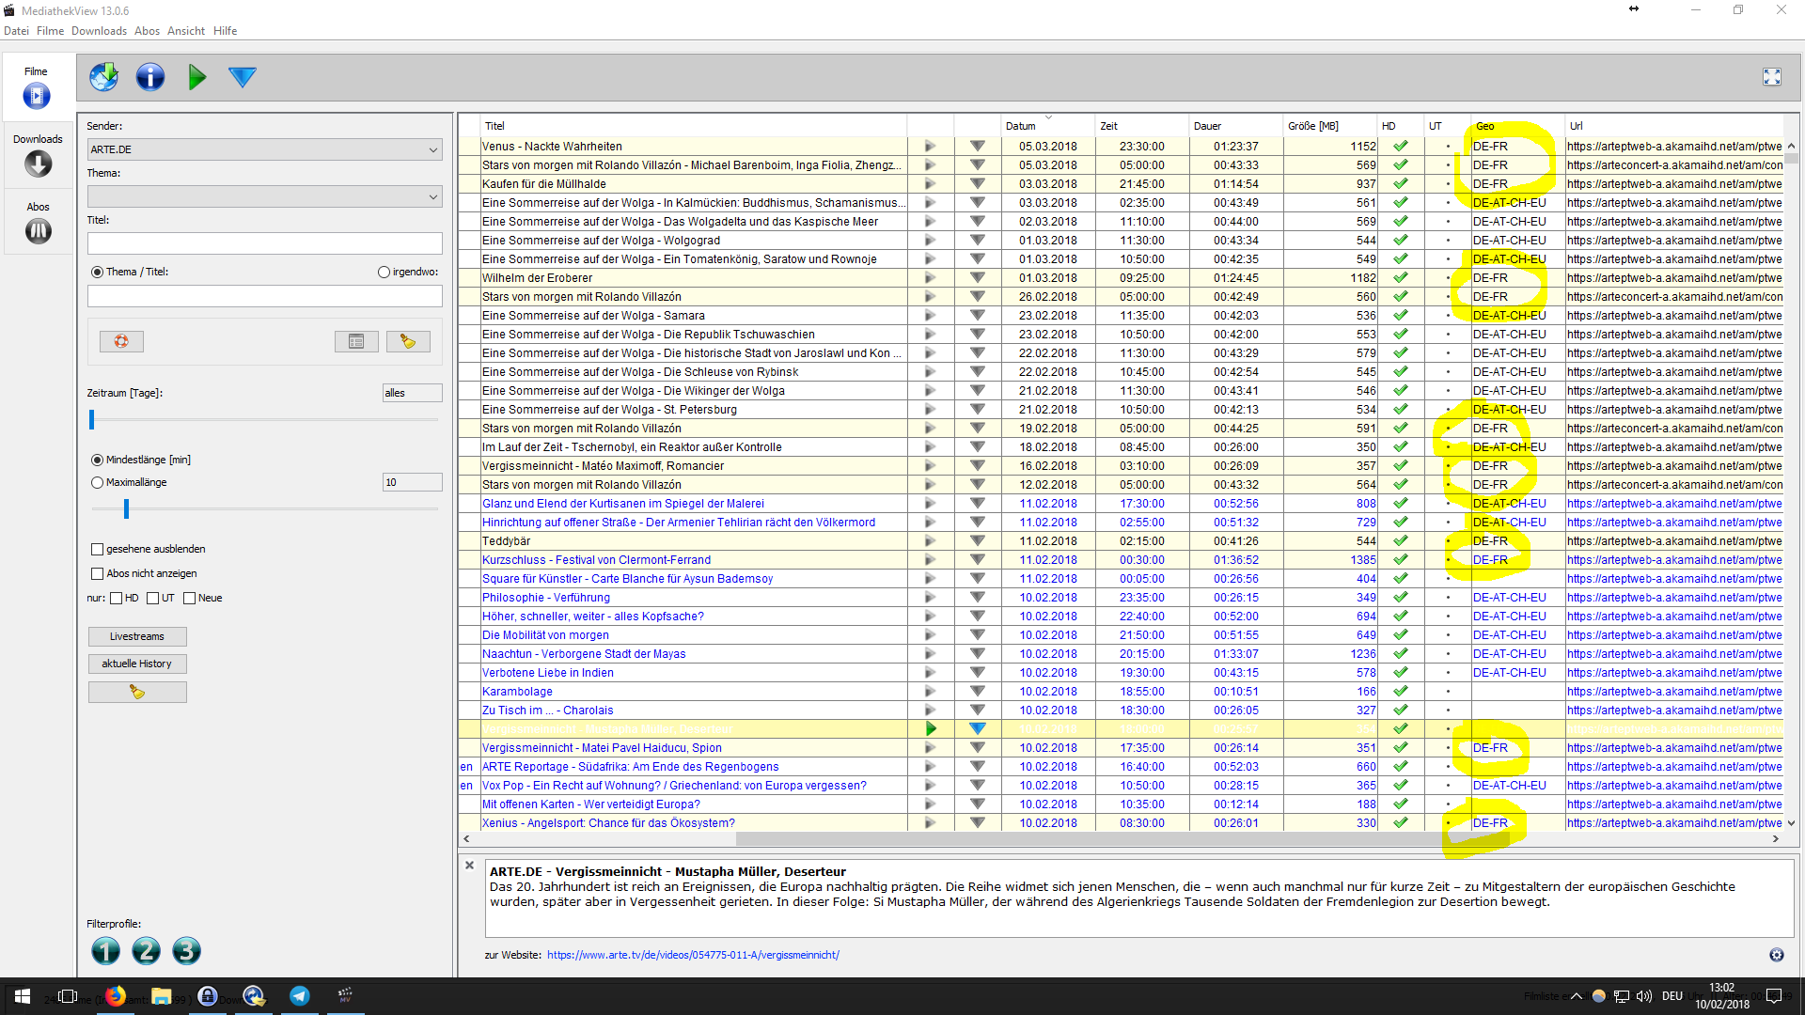Image resolution: width=1805 pixels, height=1015 pixels.
Task: Enable the 'gesehene ausblenden' checkbox
Action: click(97, 549)
